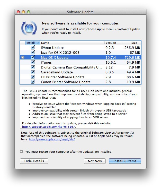Screen dimensions: 161x189
Task: Click the split divider handle below the update list
Action: click(x=80, y=85)
